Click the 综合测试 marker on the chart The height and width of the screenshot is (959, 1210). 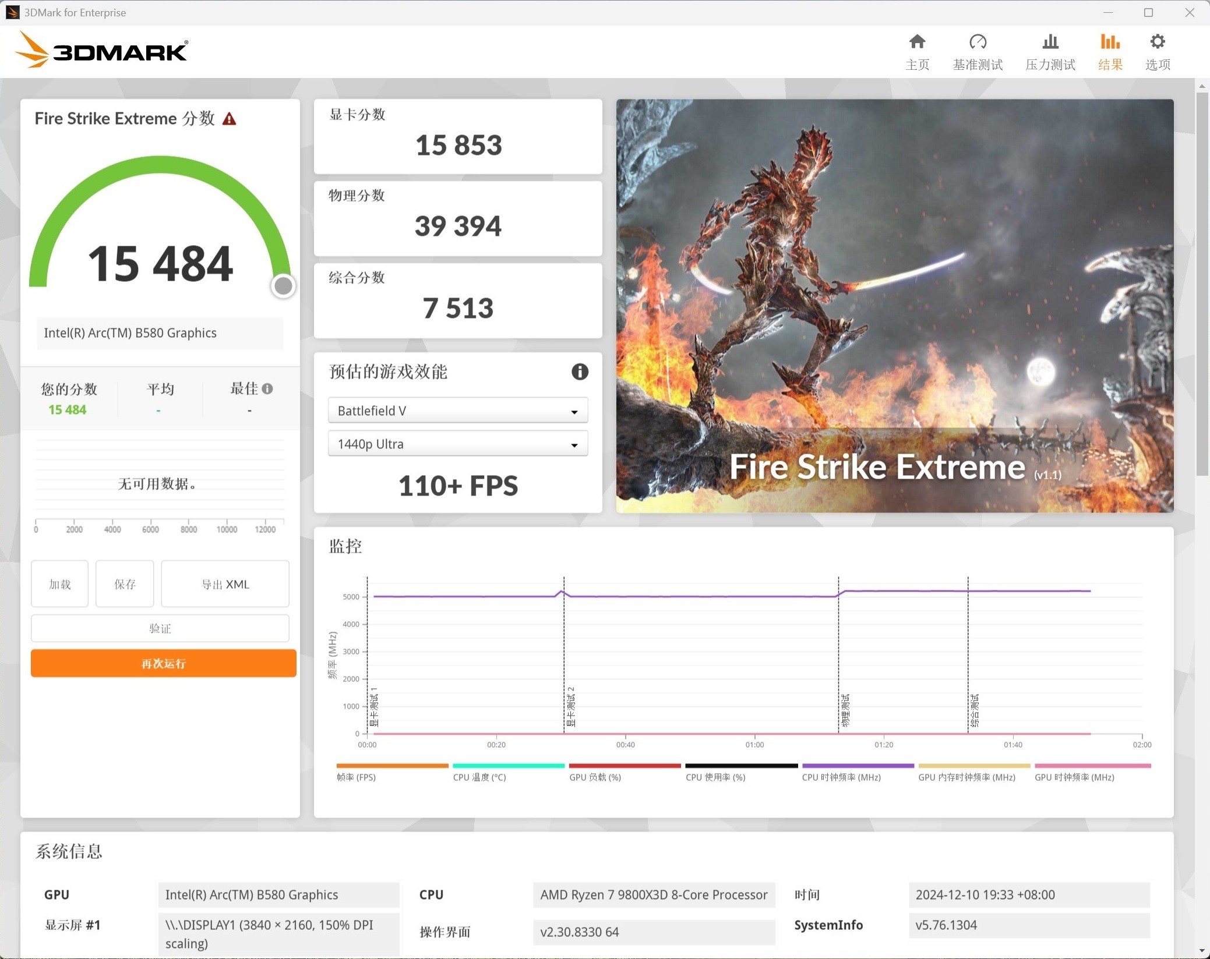(975, 710)
